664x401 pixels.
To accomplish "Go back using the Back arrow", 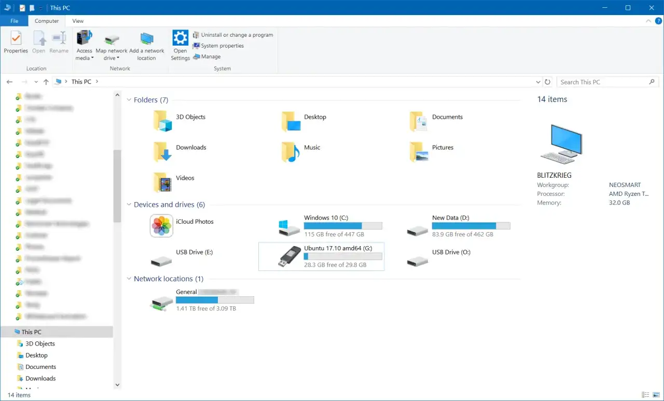I will click(9, 82).
